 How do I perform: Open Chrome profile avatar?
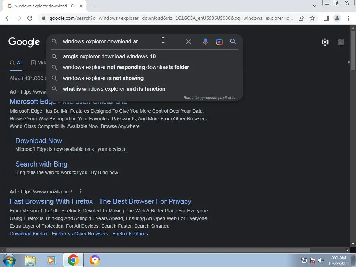(337, 18)
